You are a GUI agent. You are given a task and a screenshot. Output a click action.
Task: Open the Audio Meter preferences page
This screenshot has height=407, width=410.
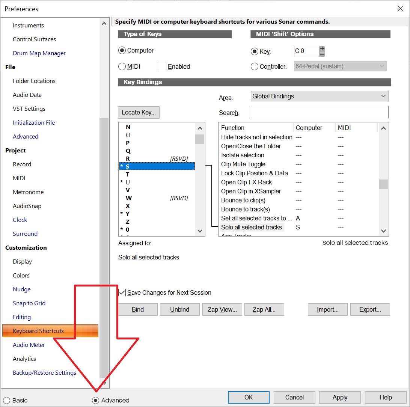(29, 345)
